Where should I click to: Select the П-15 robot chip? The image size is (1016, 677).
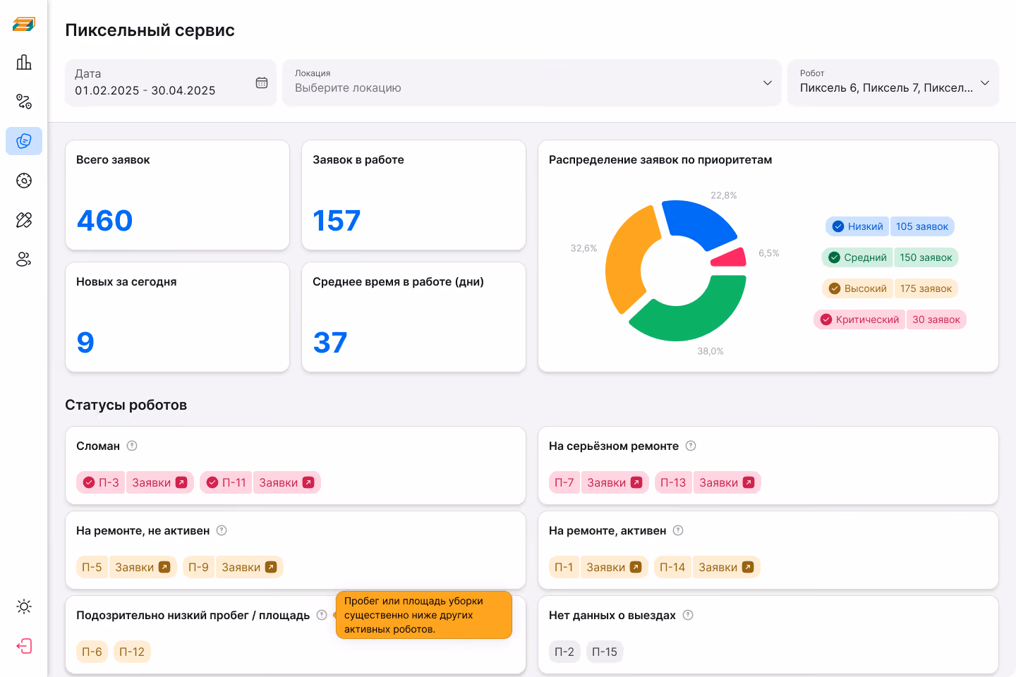pos(605,652)
